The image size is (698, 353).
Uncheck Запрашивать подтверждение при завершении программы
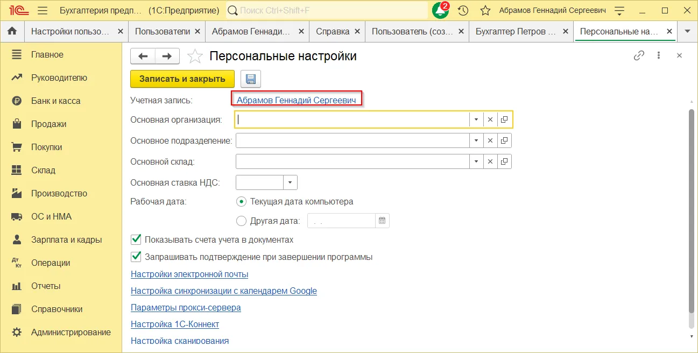[136, 257]
